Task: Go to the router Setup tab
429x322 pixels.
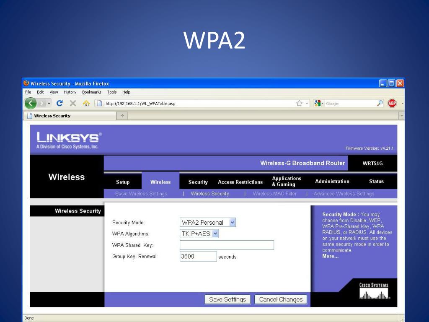Action: 123,182
